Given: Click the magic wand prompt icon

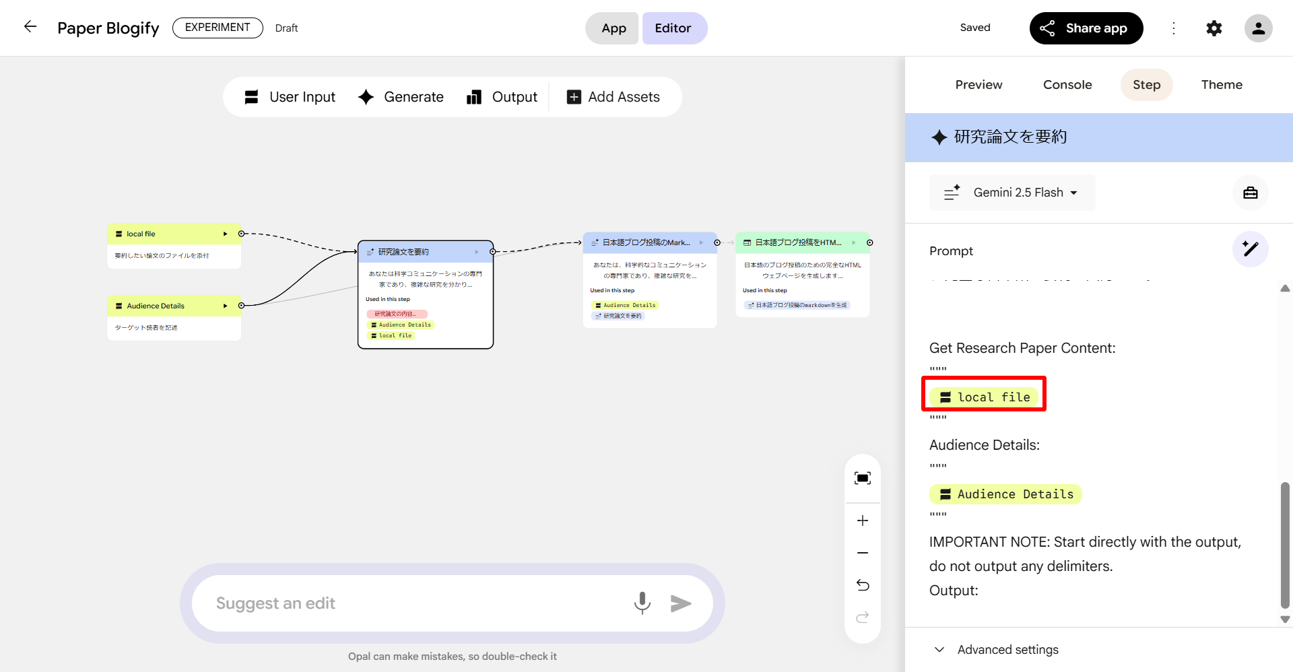Looking at the screenshot, I should coord(1250,249).
